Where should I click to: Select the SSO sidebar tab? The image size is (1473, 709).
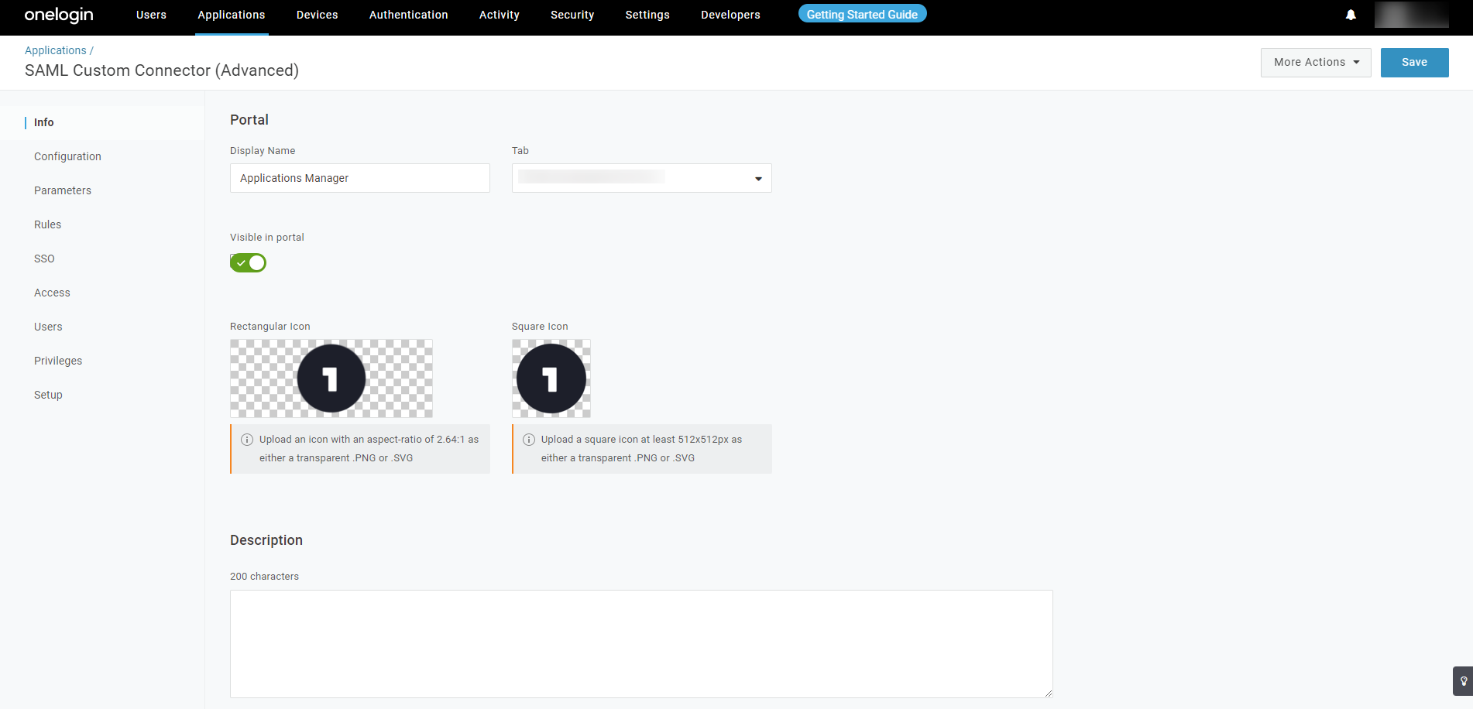point(44,259)
